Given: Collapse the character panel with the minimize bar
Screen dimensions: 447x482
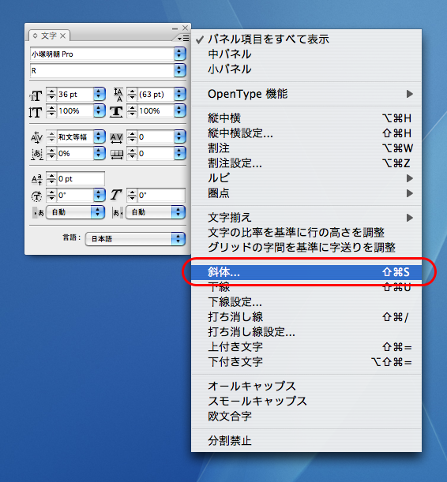Looking at the screenshot, I should (175, 28).
